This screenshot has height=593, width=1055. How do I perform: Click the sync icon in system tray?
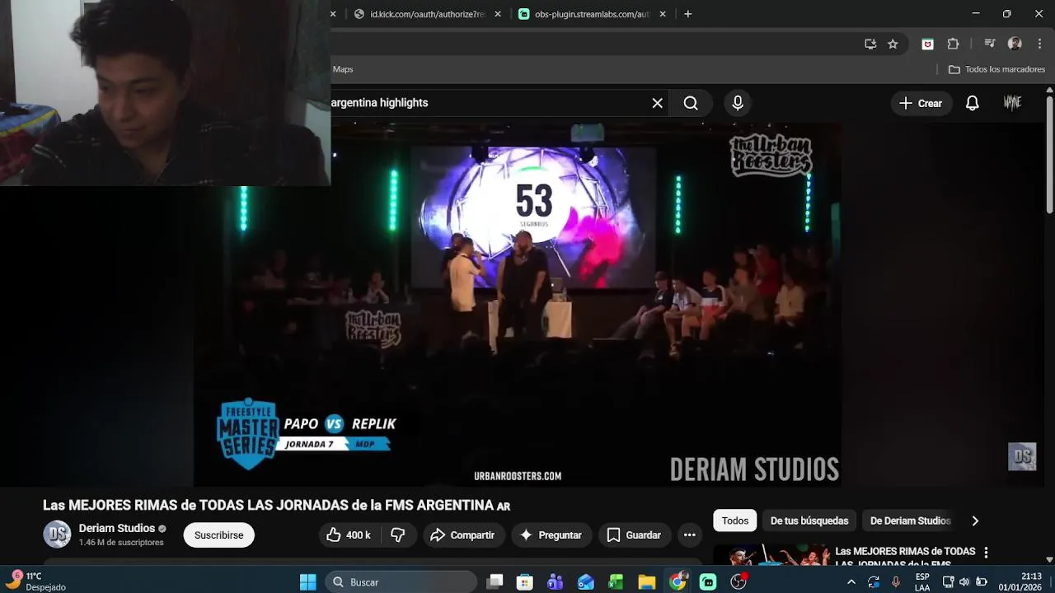(x=874, y=582)
